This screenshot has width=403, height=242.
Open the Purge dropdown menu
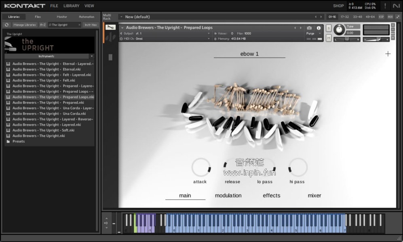pos(314,33)
